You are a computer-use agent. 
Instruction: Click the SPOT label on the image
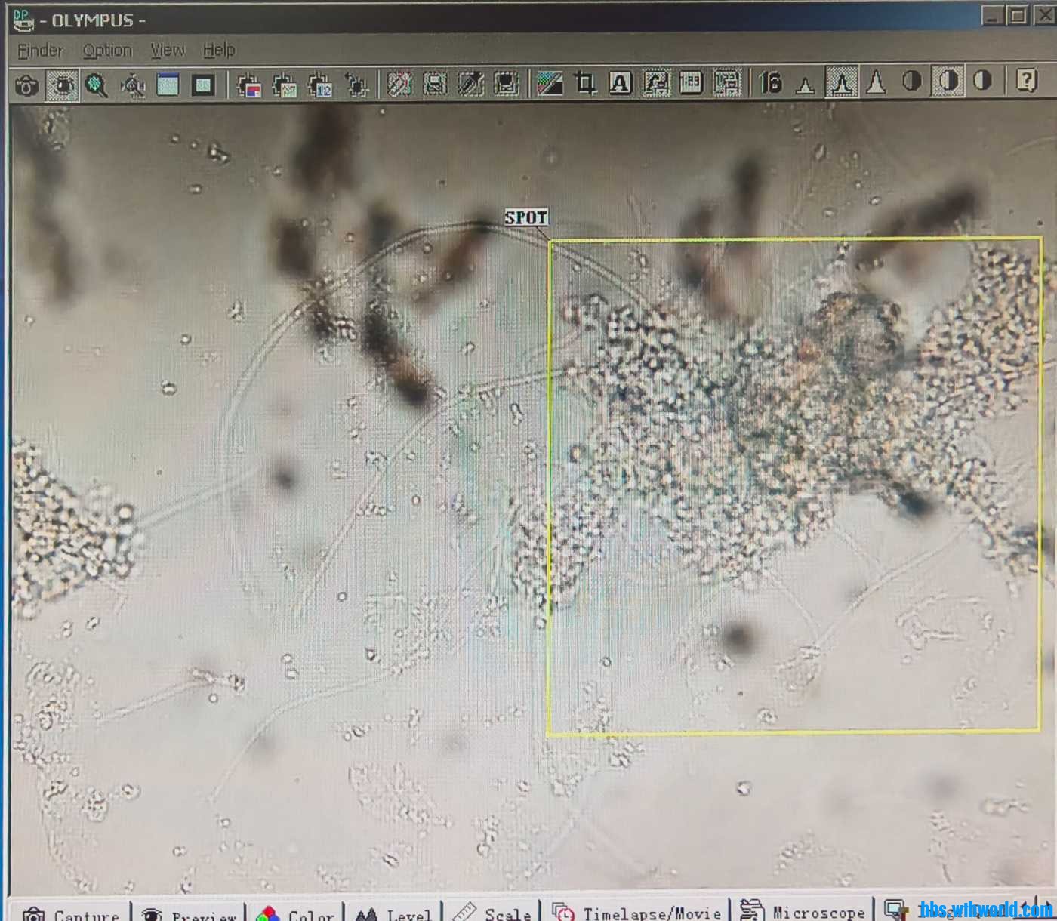tap(525, 218)
